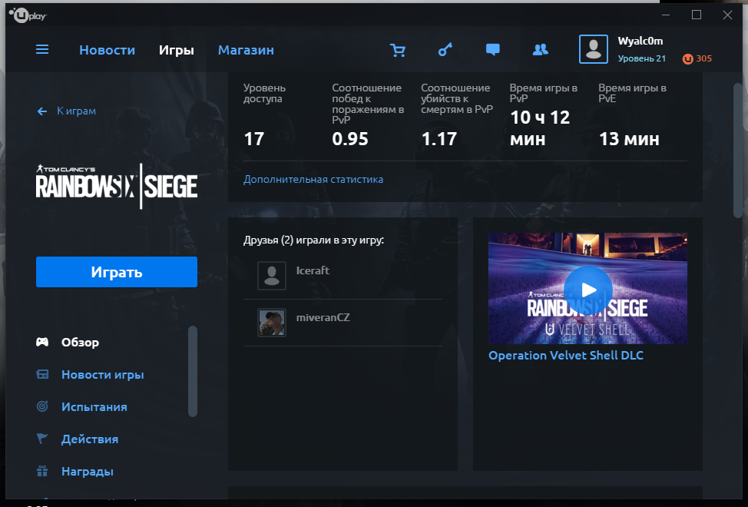Open the hamburger menu
The width and height of the screenshot is (748, 507).
click(42, 50)
